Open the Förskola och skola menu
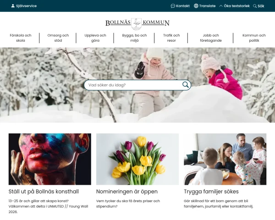This screenshot has height=220, width=275. (21, 38)
